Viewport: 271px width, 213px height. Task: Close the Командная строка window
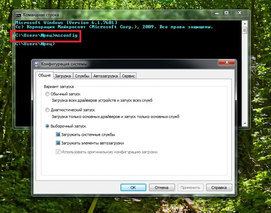240,13
